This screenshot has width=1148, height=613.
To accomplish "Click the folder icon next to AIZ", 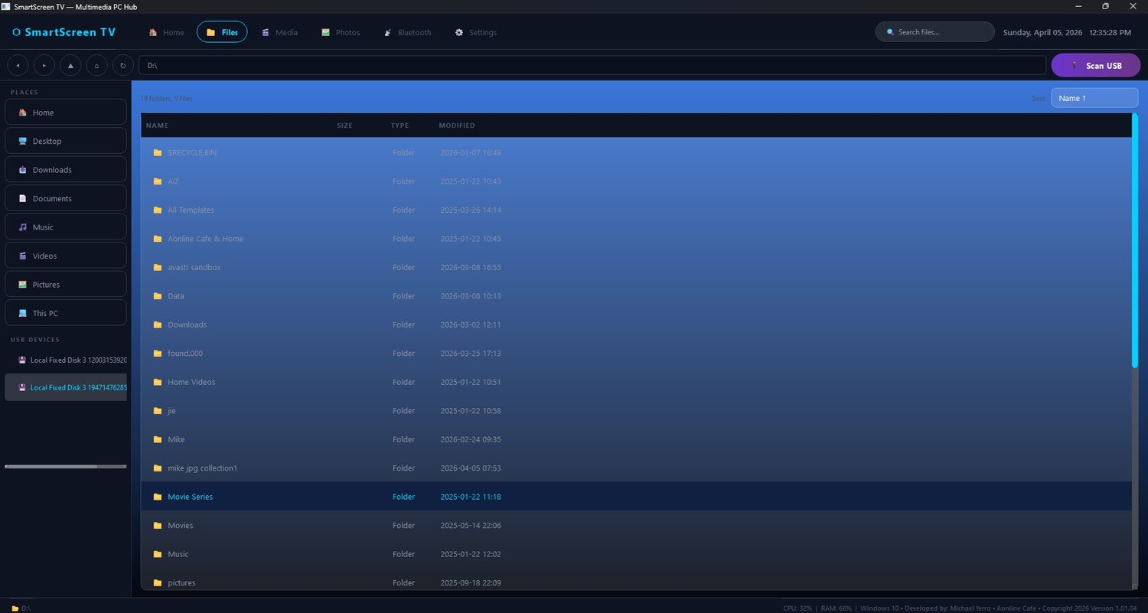I will pyautogui.click(x=158, y=181).
